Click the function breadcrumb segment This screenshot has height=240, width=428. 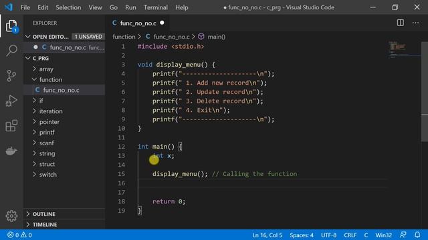pyautogui.click(x=124, y=37)
